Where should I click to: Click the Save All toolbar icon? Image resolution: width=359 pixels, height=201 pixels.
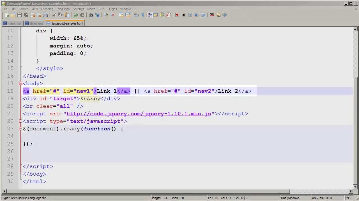coord(26,15)
